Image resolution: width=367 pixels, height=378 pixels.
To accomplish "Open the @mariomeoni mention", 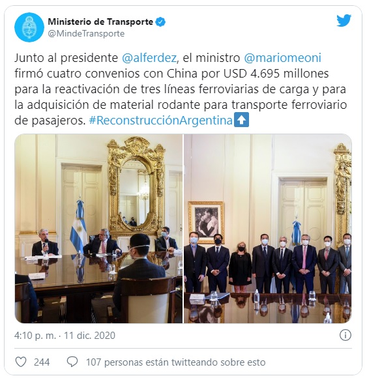I will [x=283, y=58].
